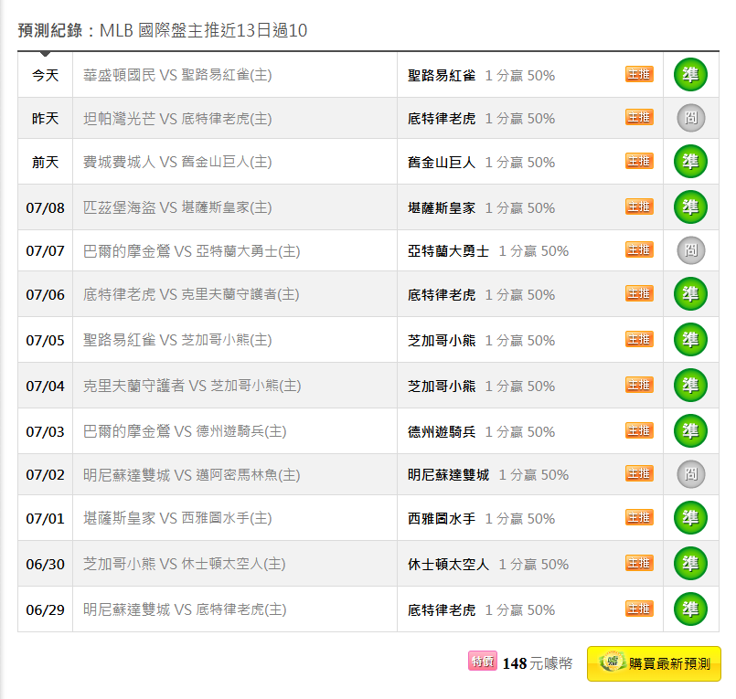Image resolution: width=736 pixels, height=699 pixels.
Task: Click the gray result icon in 昨天 row
Action: point(690,118)
